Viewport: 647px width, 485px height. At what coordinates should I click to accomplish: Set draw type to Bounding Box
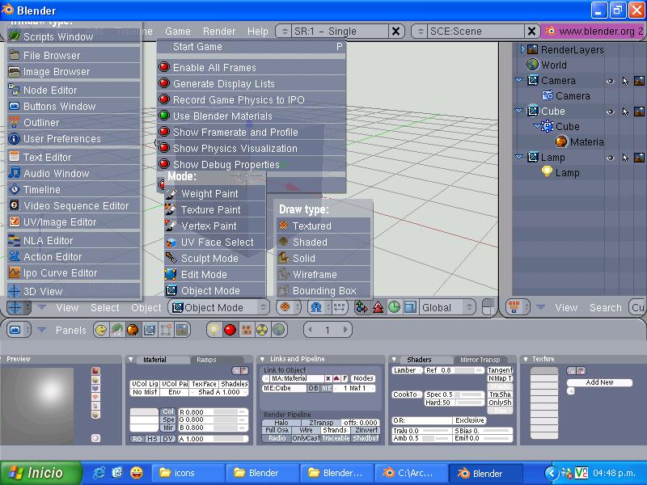pyautogui.click(x=323, y=291)
